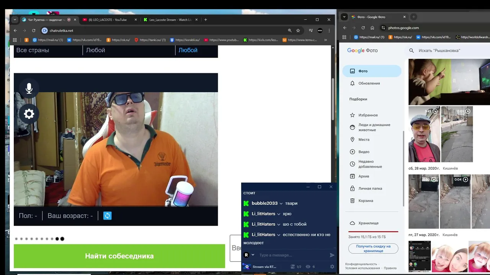
Task: Open zoom control in chatruletka address bar
Action: click(290, 31)
